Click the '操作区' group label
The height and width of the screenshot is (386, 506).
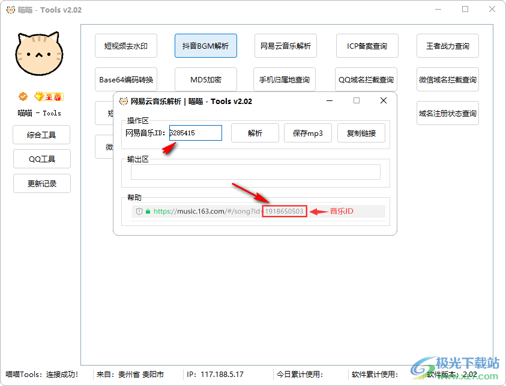(138, 121)
